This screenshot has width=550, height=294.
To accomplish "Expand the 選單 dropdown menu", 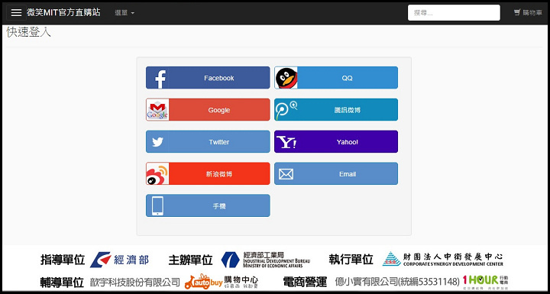I will click(125, 13).
